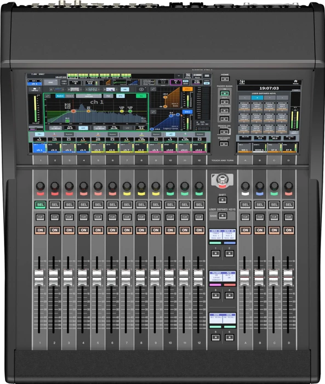The width and height of the screenshot is (325, 384).
Task: Toggle the HPF button below the EQ graph
Action: coord(83,128)
